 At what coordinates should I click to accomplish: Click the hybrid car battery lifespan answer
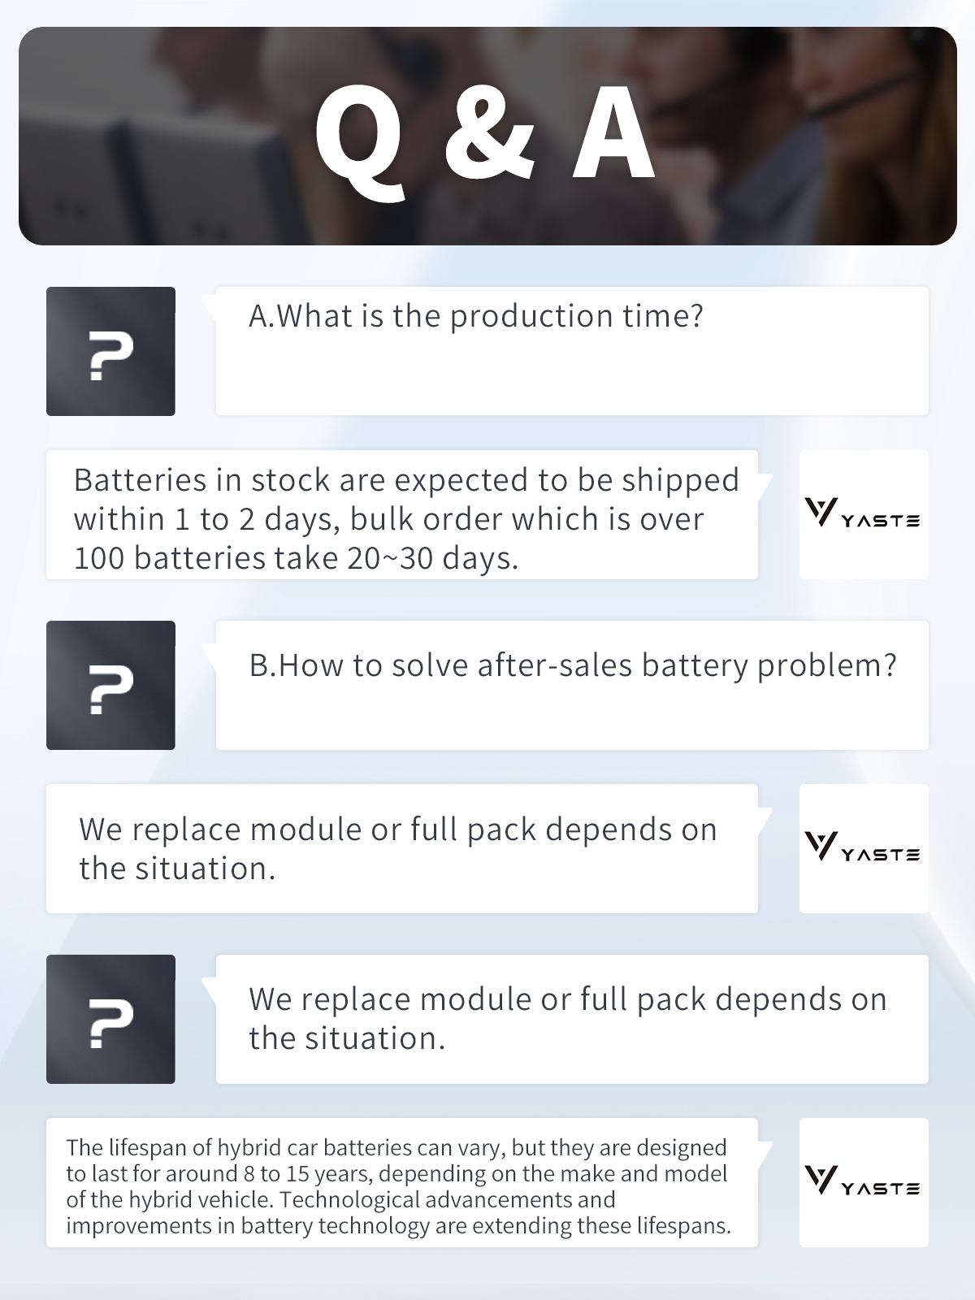pos(402,1182)
